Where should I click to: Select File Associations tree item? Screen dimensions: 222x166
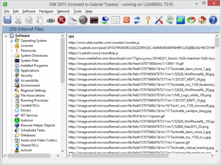pos(33,95)
